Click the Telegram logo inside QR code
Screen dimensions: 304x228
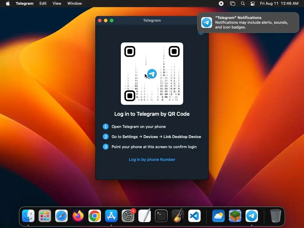pos(152,74)
